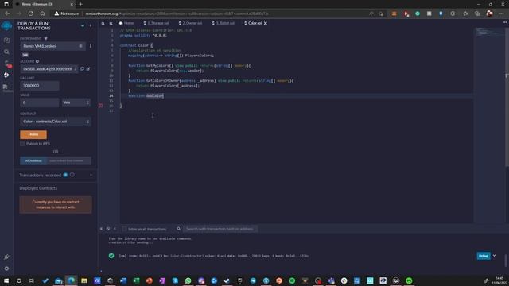Click the environment info icon beside Remix VM
Screen dimensions: 509x286
click(91, 46)
